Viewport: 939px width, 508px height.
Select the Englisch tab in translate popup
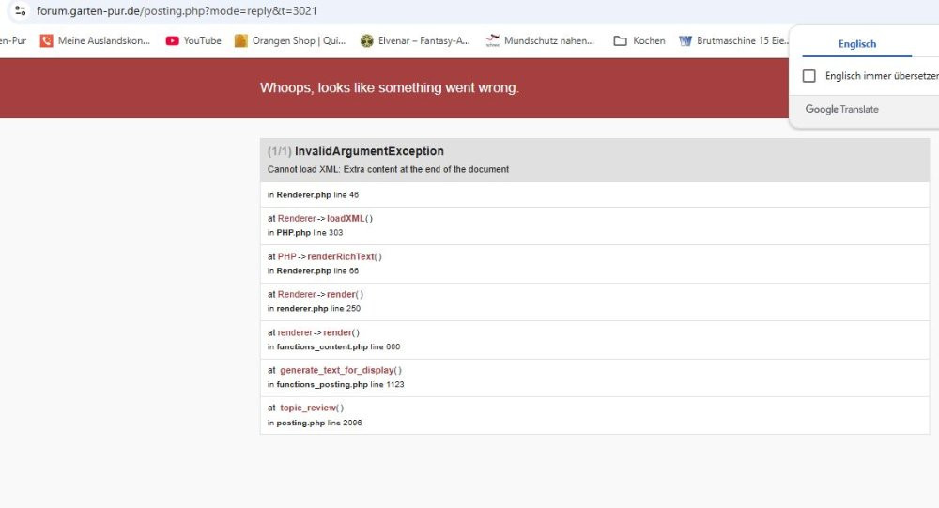point(856,44)
